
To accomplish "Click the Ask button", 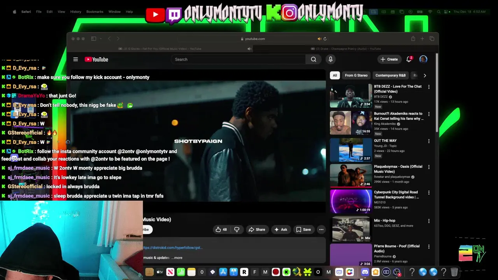I will pos(281,229).
